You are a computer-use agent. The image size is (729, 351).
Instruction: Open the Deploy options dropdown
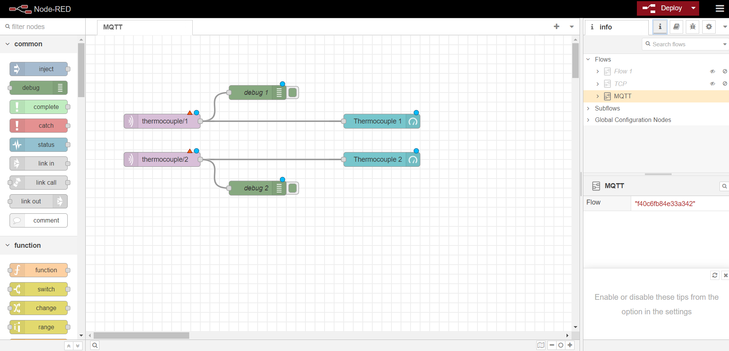(693, 8)
